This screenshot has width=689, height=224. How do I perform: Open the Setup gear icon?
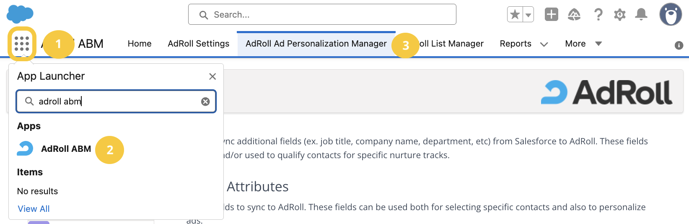(619, 15)
